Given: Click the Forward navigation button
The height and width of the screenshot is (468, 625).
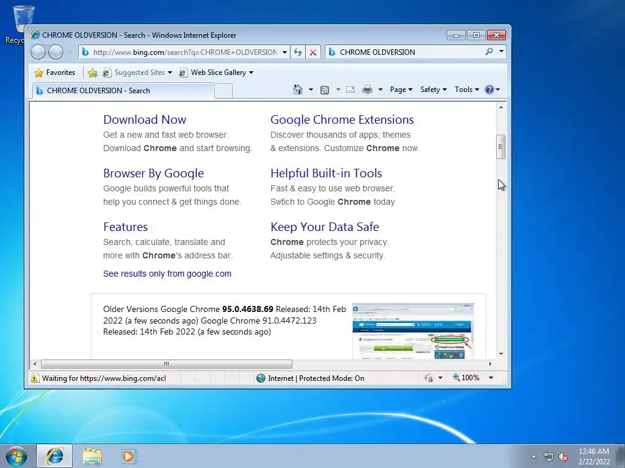Looking at the screenshot, I should (x=56, y=52).
